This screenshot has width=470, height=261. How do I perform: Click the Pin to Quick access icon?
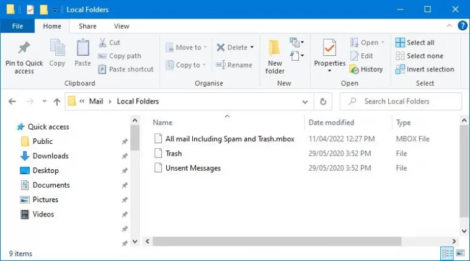click(24, 48)
